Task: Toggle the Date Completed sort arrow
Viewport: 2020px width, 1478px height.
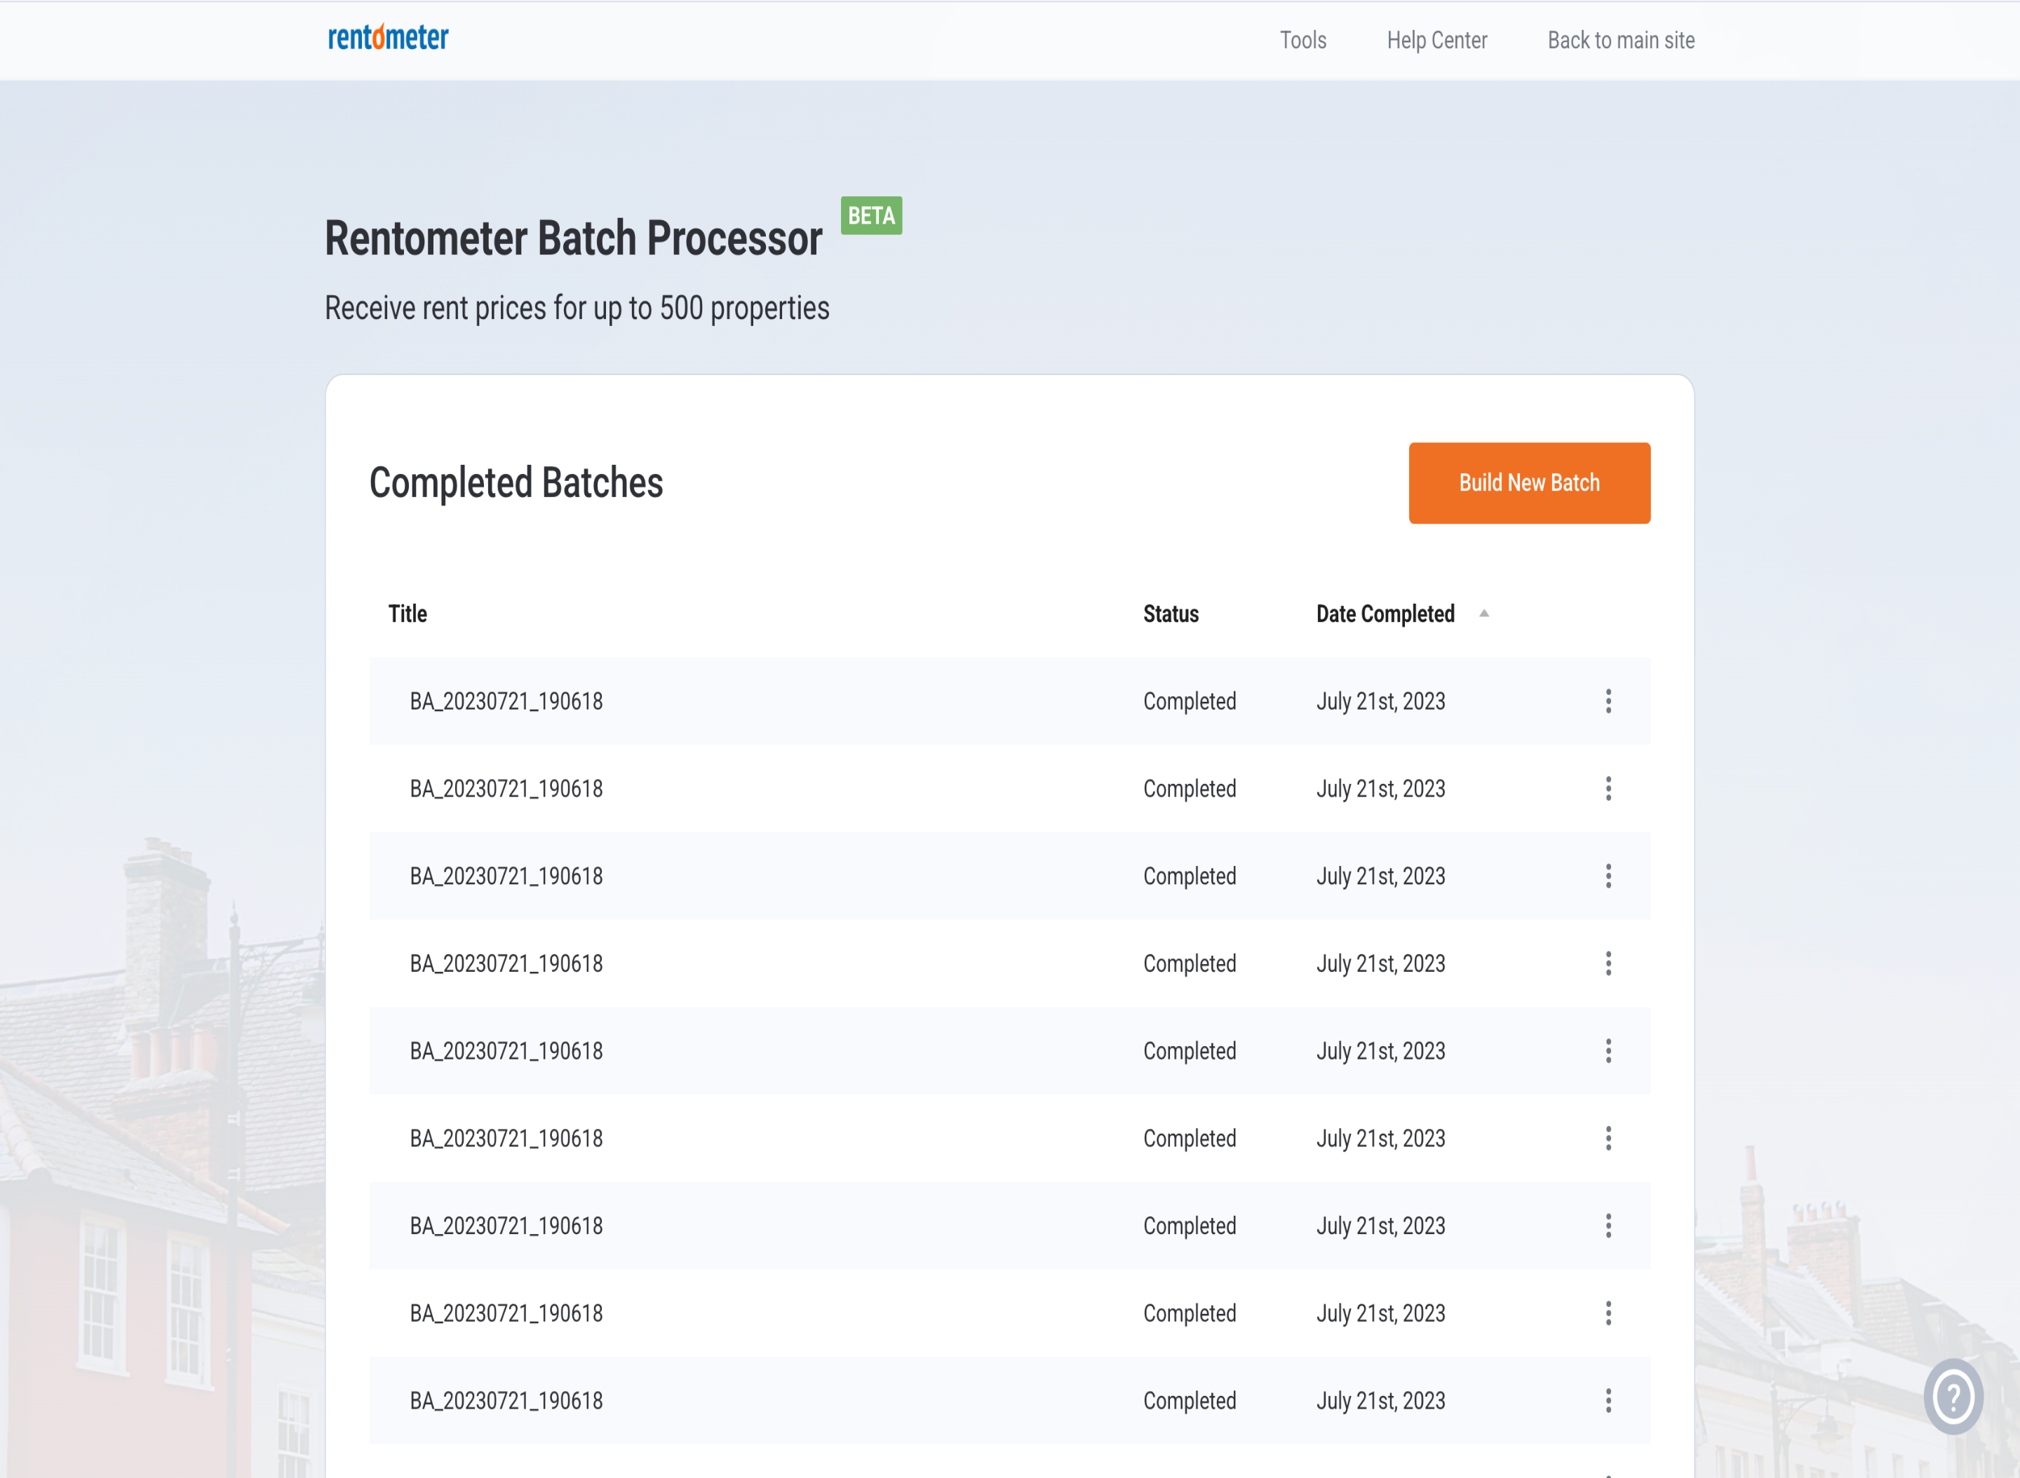Action: [1484, 613]
